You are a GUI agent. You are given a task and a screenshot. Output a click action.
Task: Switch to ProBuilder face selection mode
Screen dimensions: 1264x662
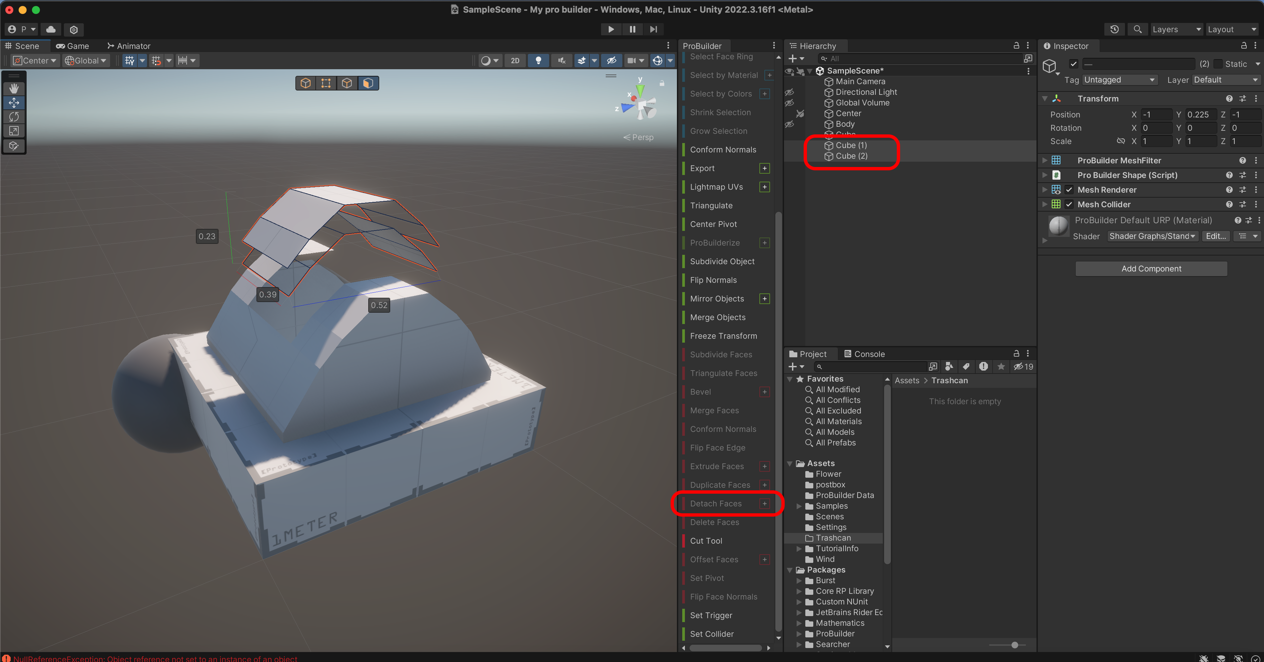click(x=368, y=83)
